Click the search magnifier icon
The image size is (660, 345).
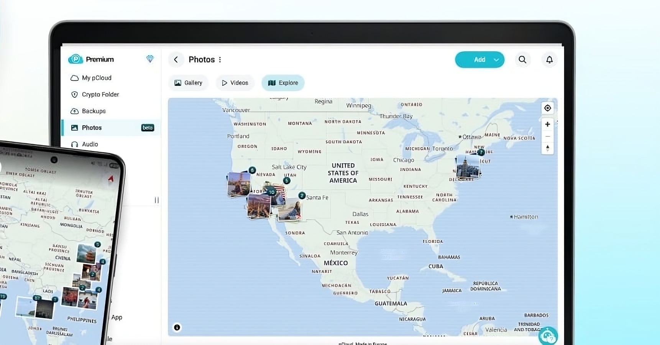(x=522, y=59)
